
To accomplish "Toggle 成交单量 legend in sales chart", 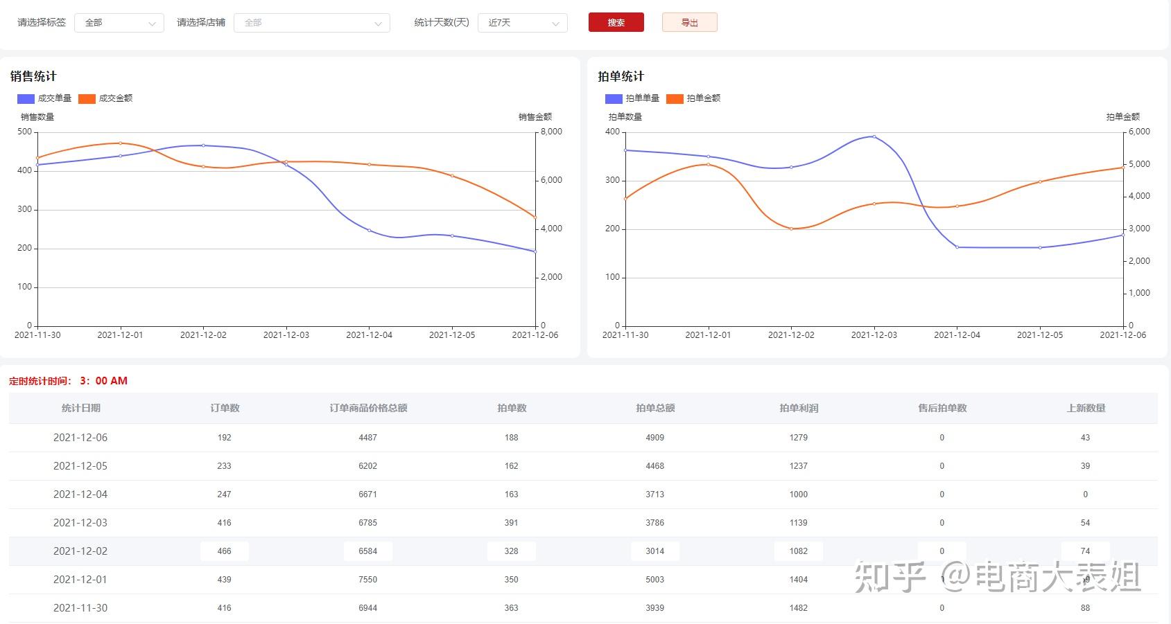I will click(x=44, y=98).
